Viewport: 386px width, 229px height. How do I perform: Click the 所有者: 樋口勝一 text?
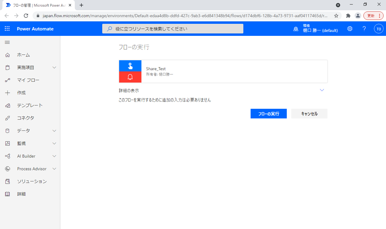pyautogui.click(x=160, y=74)
